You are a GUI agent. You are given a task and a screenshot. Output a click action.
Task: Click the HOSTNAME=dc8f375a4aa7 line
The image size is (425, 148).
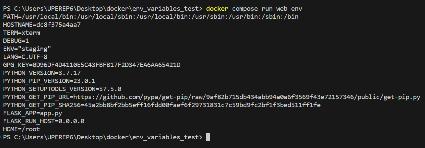(x=42, y=24)
